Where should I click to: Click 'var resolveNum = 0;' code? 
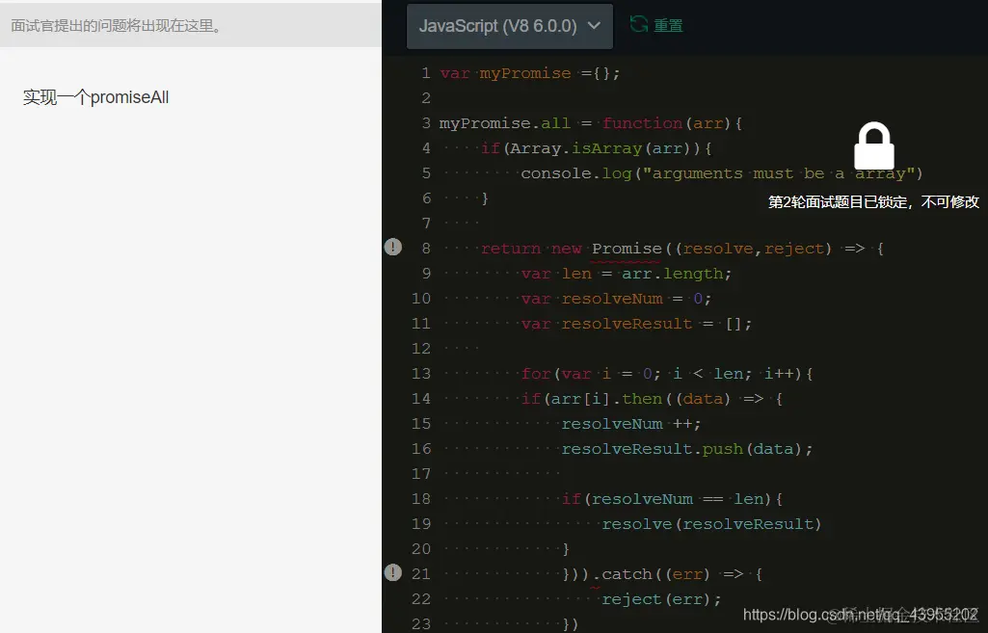616,299
